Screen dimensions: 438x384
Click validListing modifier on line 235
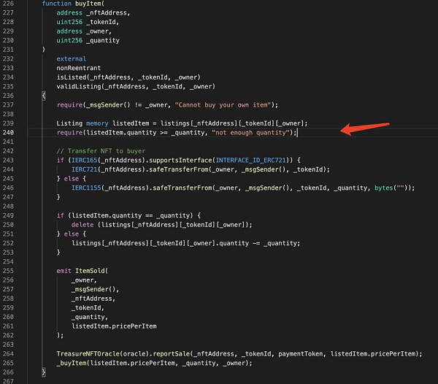[x=79, y=87]
